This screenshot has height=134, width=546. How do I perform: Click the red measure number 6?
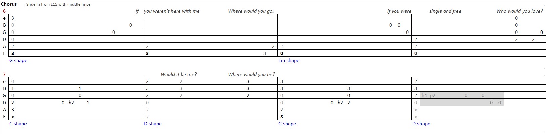4,11
